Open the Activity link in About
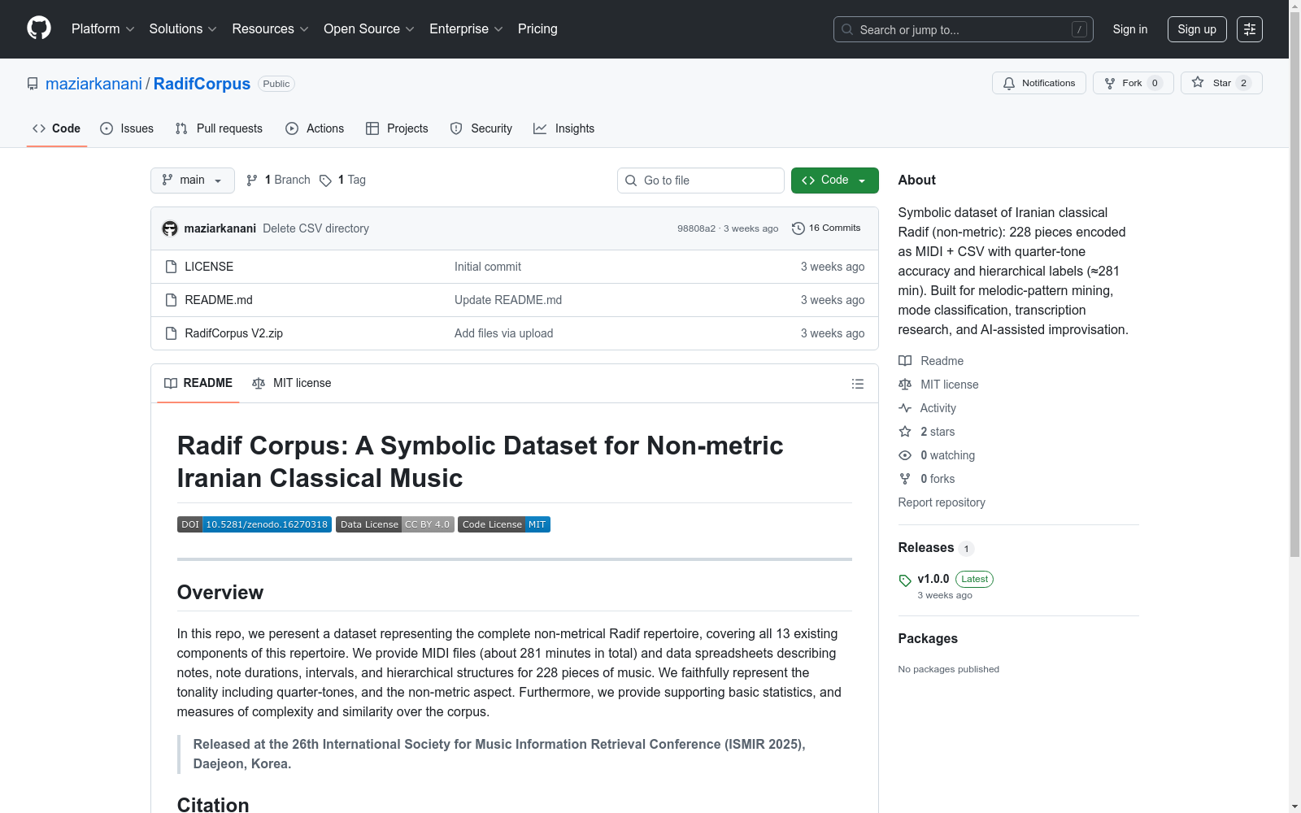 tap(927, 408)
